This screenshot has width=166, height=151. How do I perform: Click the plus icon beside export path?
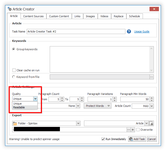click(x=133, y=130)
